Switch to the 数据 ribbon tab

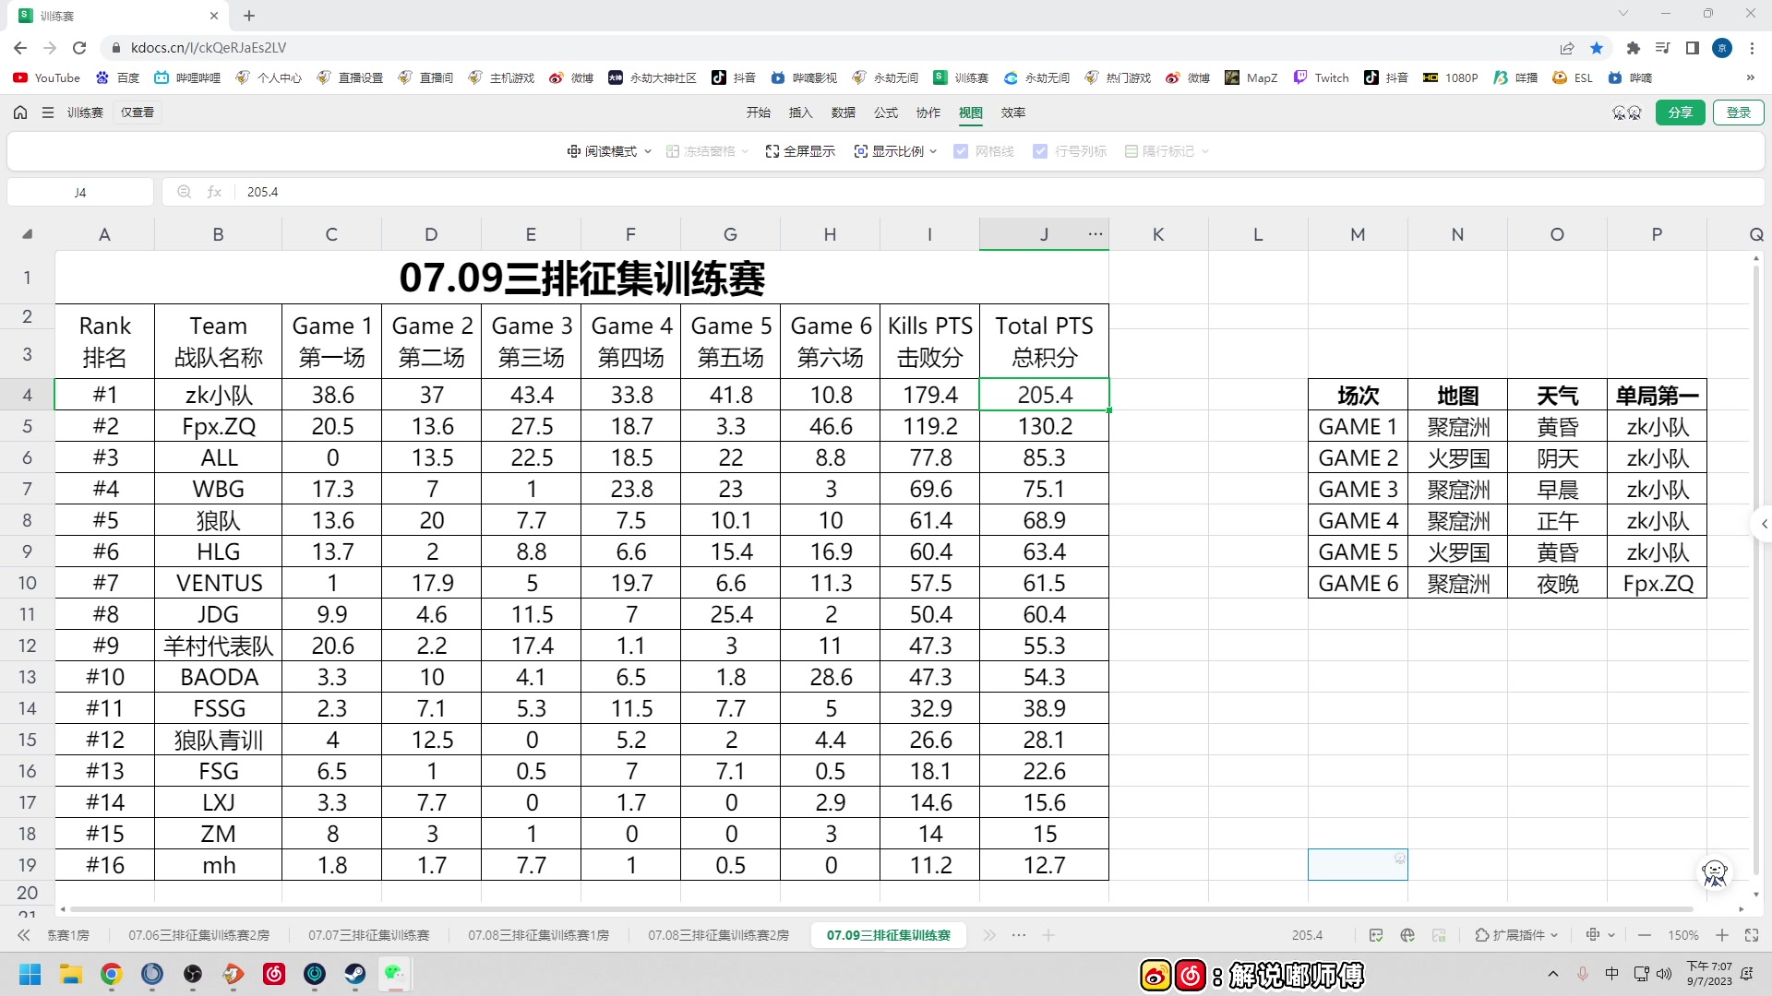pyautogui.click(x=842, y=113)
